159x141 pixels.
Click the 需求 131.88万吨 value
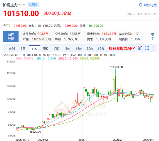[x=104, y=39]
